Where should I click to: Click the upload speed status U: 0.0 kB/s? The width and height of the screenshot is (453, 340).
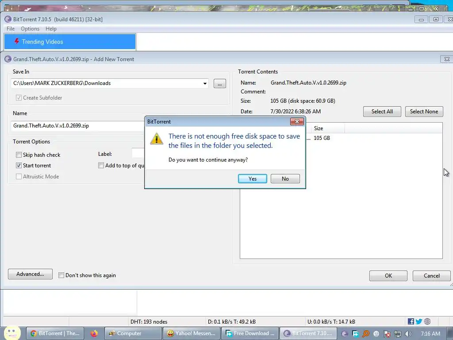pos(331,322)
